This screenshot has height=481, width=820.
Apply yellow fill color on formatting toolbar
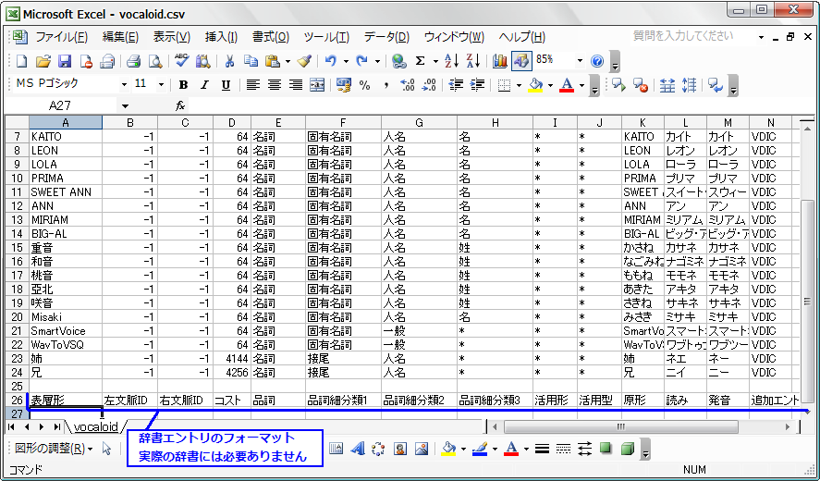[x=535, y=85]
